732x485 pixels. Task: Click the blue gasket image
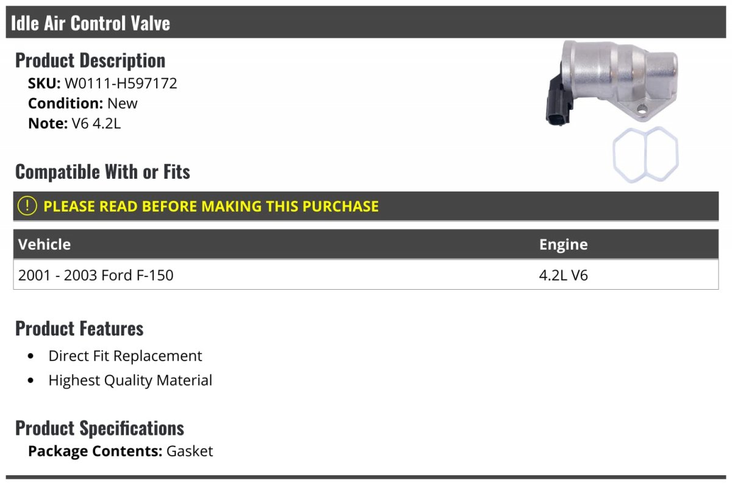[x=645, y=154]
